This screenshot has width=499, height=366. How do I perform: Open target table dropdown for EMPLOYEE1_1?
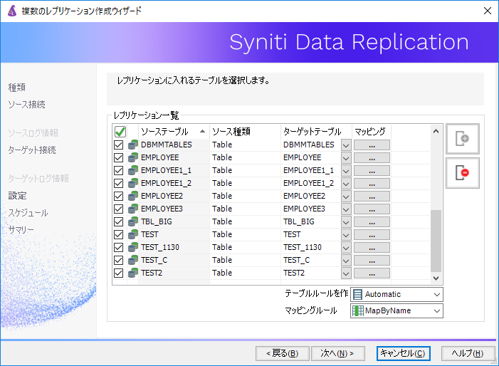[x=346, y=171]
